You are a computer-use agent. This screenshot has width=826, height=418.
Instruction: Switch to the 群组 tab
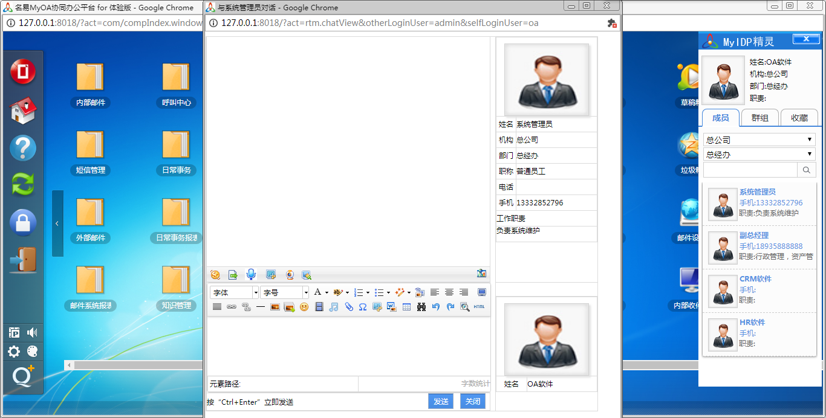pos(759,118)
